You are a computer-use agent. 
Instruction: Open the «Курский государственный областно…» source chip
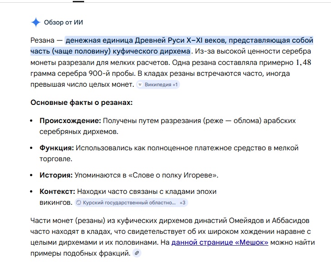(128, 203)
